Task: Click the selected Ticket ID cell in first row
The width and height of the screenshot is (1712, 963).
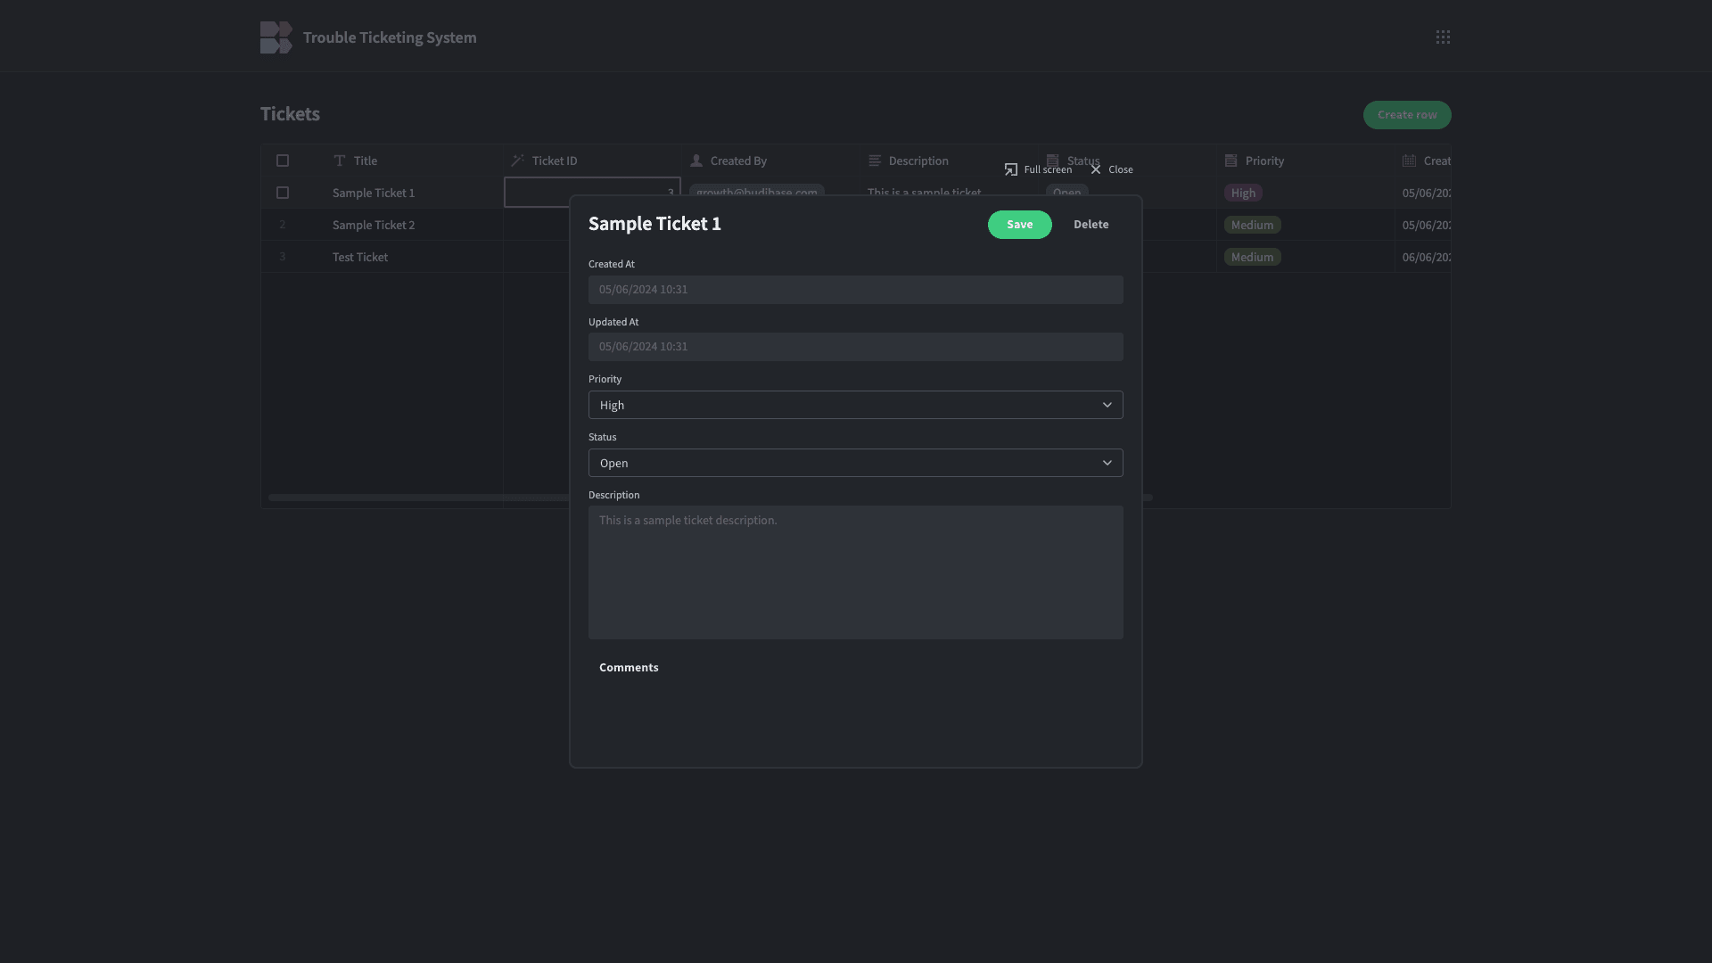Action: pyautogui.click(x=592, y=193)
